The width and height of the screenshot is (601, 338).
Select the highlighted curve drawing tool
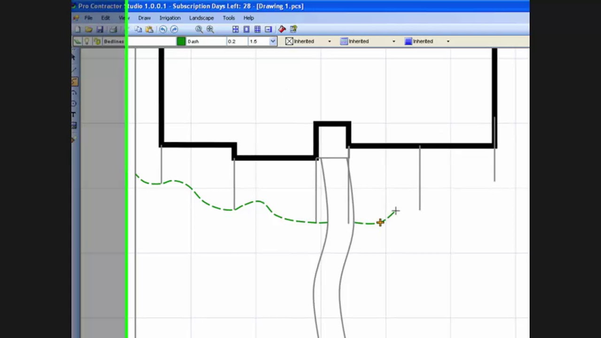pyautogui.click(x=75, y=82)
